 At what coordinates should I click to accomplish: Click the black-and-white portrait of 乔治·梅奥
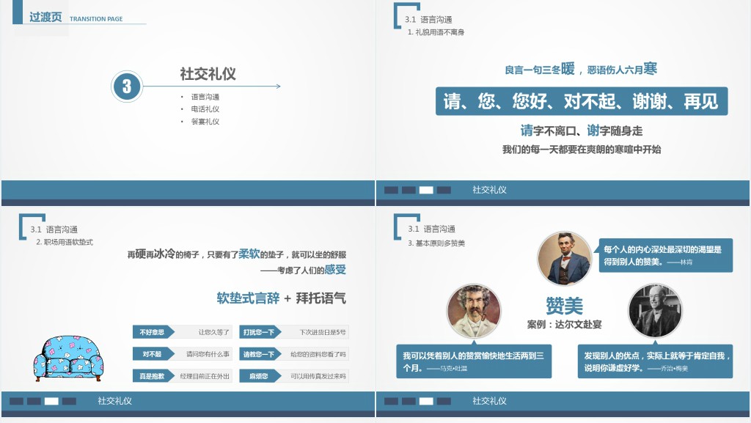pos(655,311)
